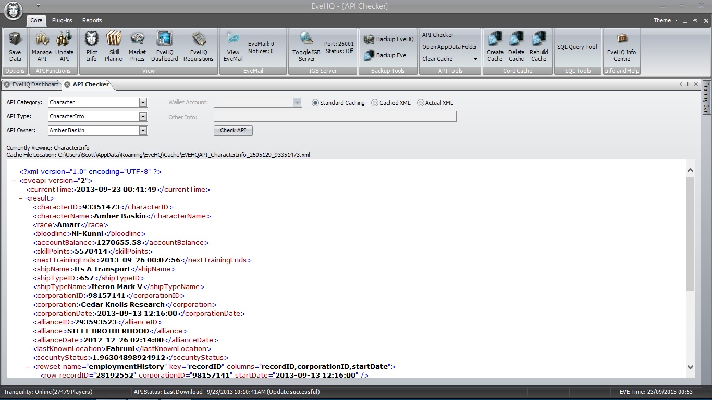Click the Rebuild Cache icon
This screenshot has height=400, width=712.
click(538, 47)
